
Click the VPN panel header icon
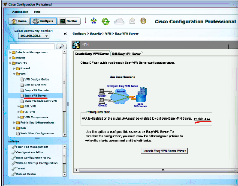[76, 44]
